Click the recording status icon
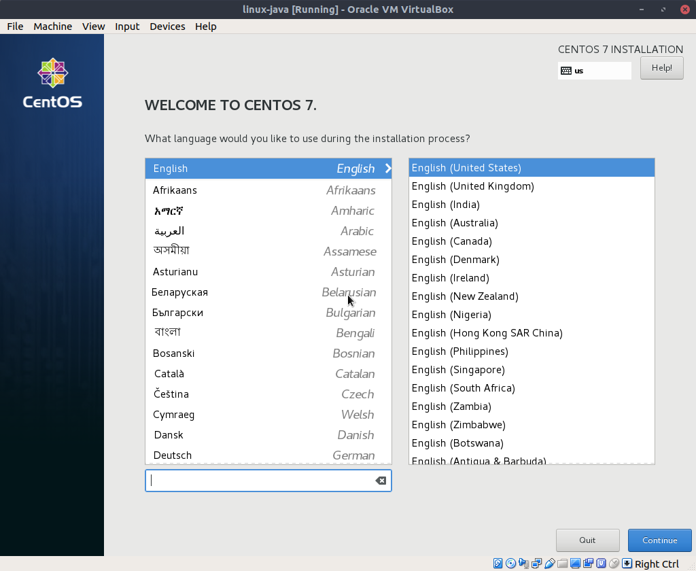Screen dimensions: 696x571 (x=588, y=564)
